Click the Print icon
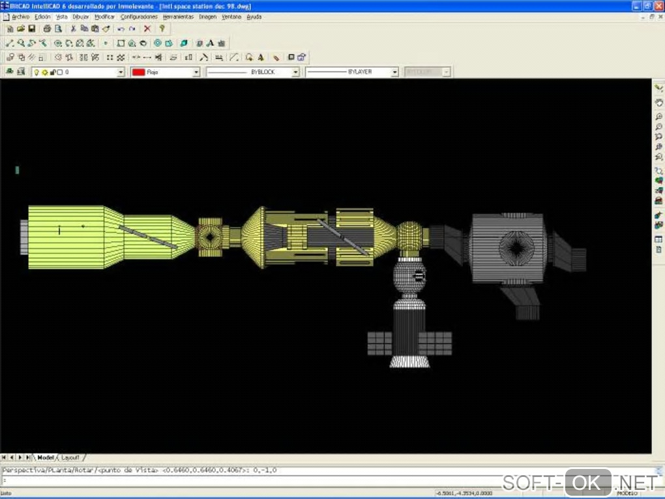The height and width of the screenshot is (499, 665). (47, 29)
